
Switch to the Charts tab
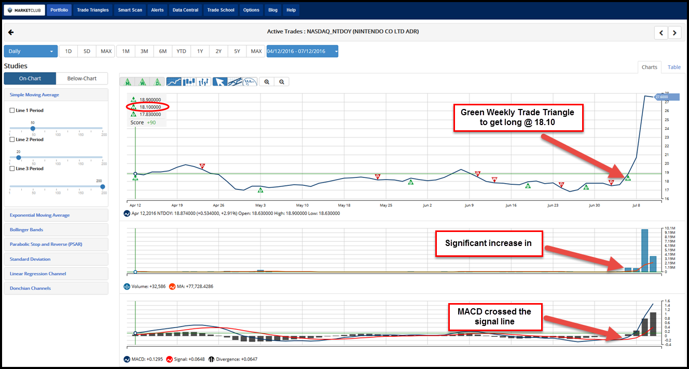[649, 67]
